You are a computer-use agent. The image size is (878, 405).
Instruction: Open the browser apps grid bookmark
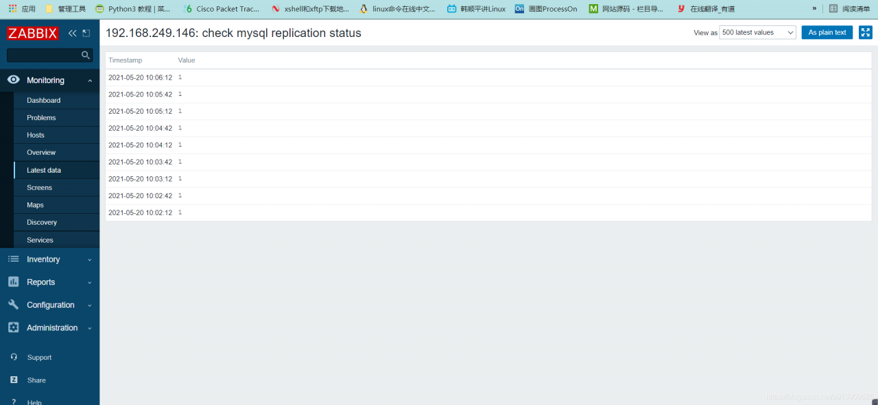click(x=22, y=9)
